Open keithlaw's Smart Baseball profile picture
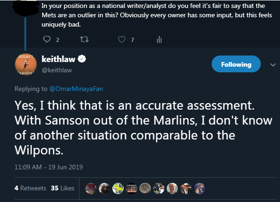This screenshot has height=202, width=280. (26, 64)
